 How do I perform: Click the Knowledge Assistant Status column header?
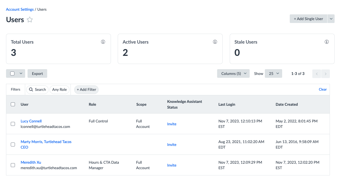coord(185,104)
